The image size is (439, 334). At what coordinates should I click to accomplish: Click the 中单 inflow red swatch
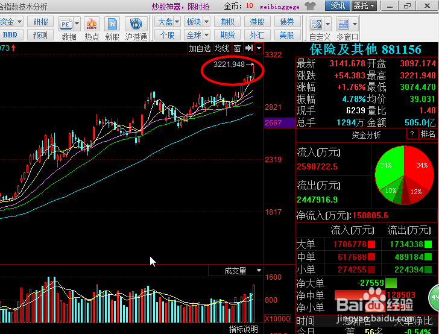point(371,257)
